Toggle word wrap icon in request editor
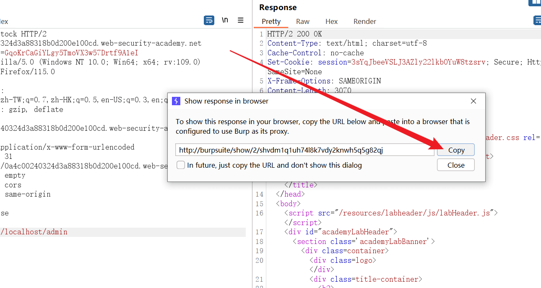 pyautogui.click(x=209, y=20)
